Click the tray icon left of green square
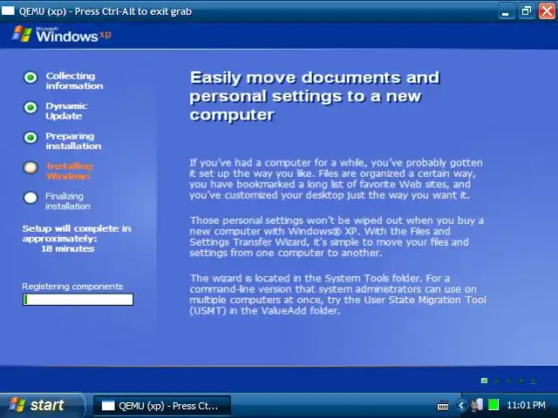This screenshot has height=418, width=558. [x=477, y=405]
